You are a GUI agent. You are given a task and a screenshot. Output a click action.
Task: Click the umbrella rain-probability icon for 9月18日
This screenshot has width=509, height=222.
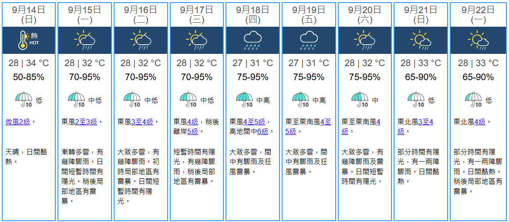[x=245, y=100]
